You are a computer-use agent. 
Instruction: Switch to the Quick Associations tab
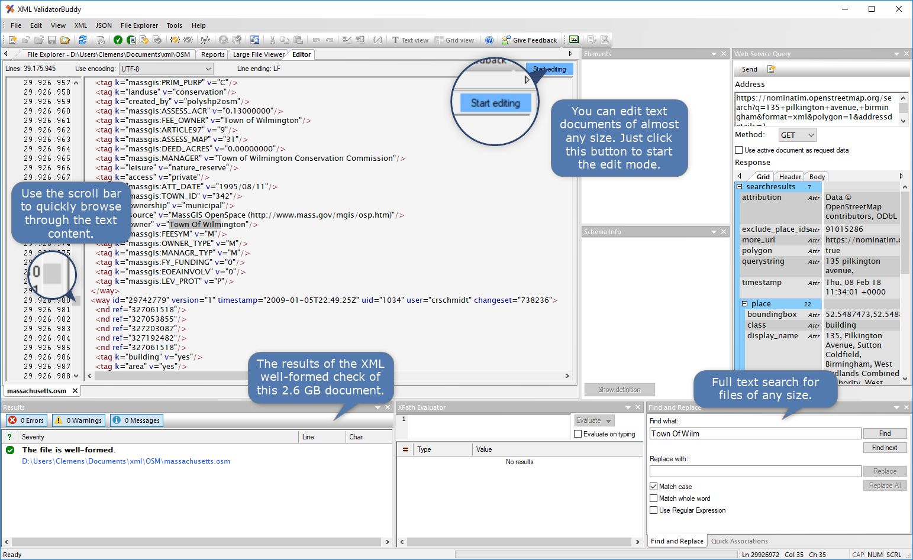pyautogui.click(x=739, y=541)
